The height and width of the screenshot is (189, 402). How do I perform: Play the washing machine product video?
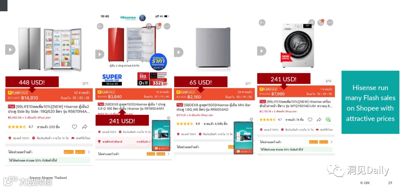(262, 51)
